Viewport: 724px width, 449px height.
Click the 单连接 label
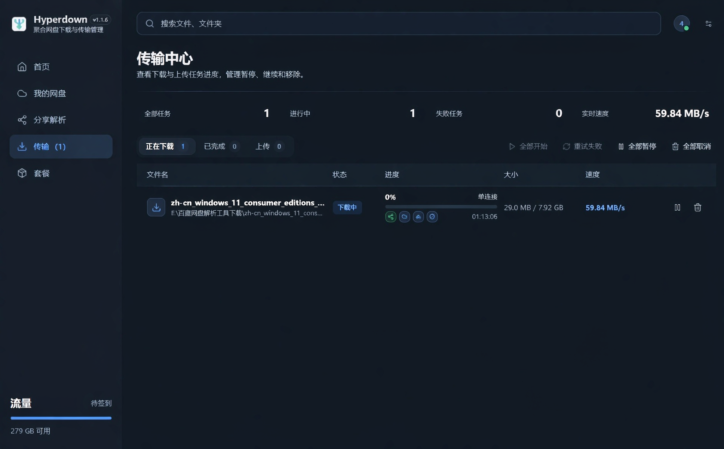[x=488, y=197]
